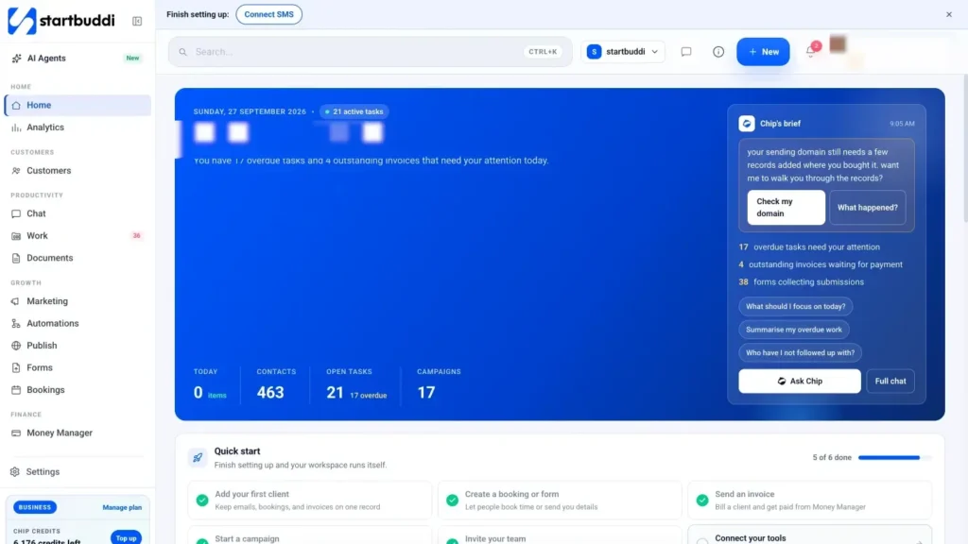
Task: Open Chat in the sidebar
Action: tap(78, 213)
